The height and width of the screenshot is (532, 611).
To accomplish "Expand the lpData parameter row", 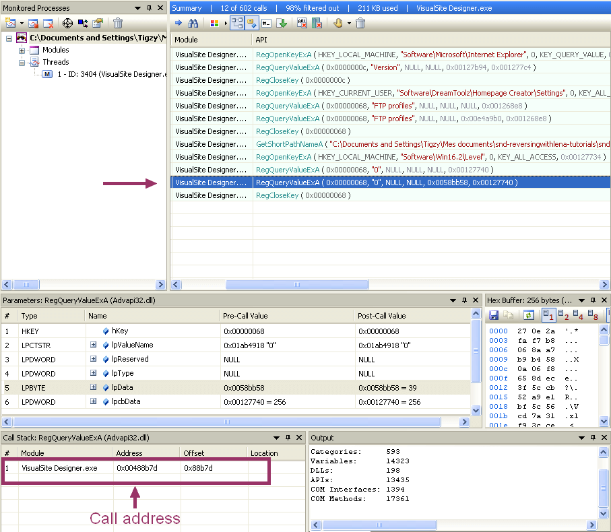I will click(93, 388).
